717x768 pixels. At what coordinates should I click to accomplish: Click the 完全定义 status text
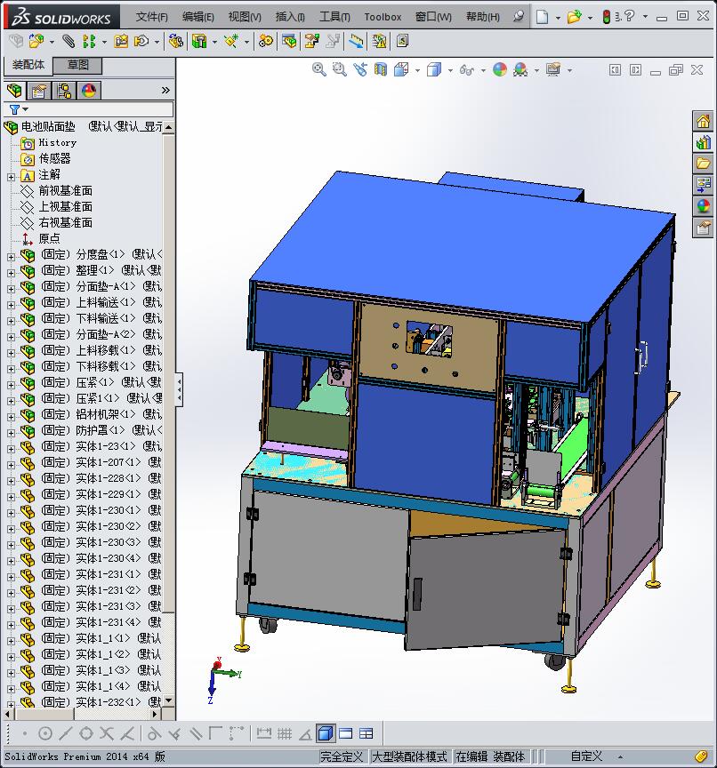[x=342, y=756]
